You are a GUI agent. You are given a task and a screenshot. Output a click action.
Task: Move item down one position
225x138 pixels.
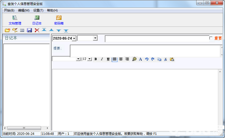point(59,31)
